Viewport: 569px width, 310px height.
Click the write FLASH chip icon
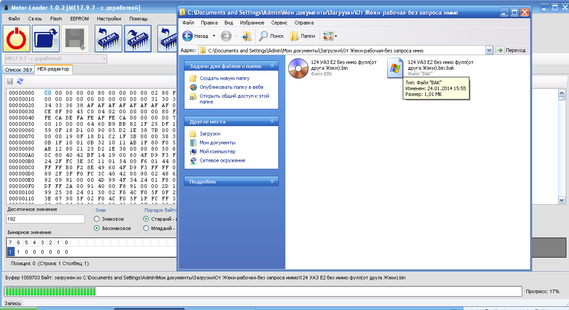point(137,39)
